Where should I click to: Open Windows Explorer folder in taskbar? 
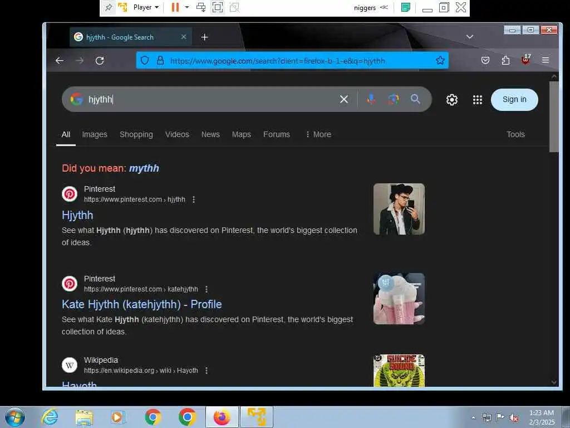pyautogui.click(x=84, y=417)
